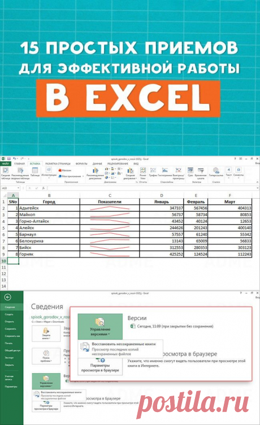
Task: Insert a Гистограмма sparkline
Action: 164,172
